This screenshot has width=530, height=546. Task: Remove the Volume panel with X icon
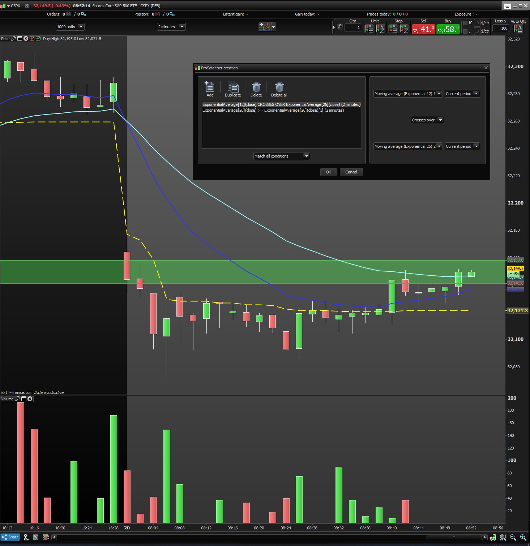tap(30, 399)
